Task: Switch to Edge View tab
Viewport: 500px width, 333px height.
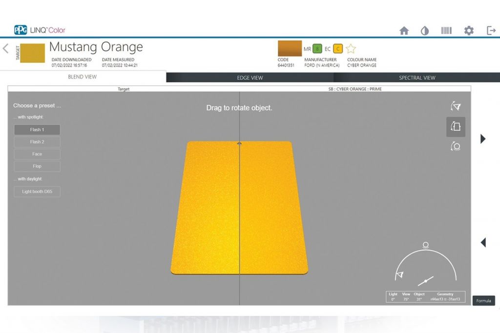Action: (x=250, y=78)
